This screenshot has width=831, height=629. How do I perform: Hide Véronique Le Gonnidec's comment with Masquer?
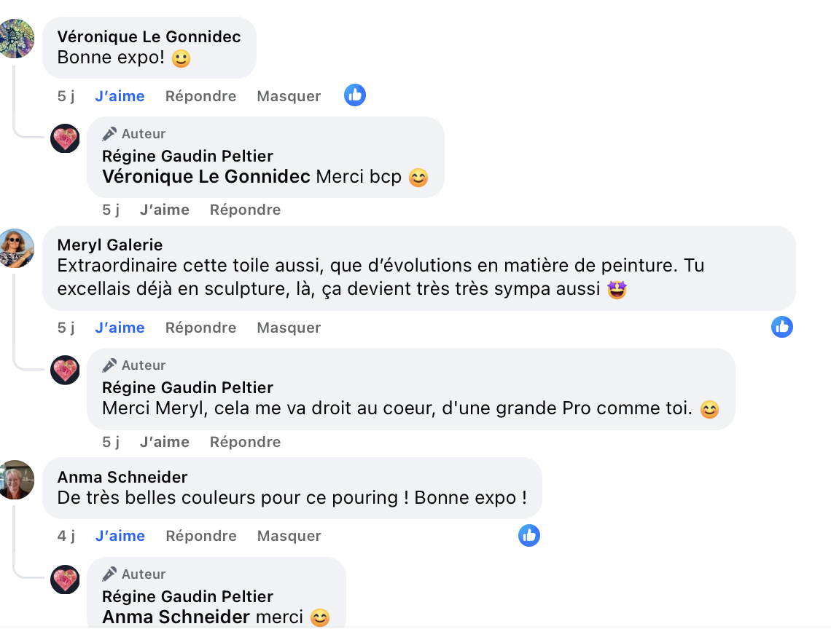pyautogui.click(x=289, y=96)
